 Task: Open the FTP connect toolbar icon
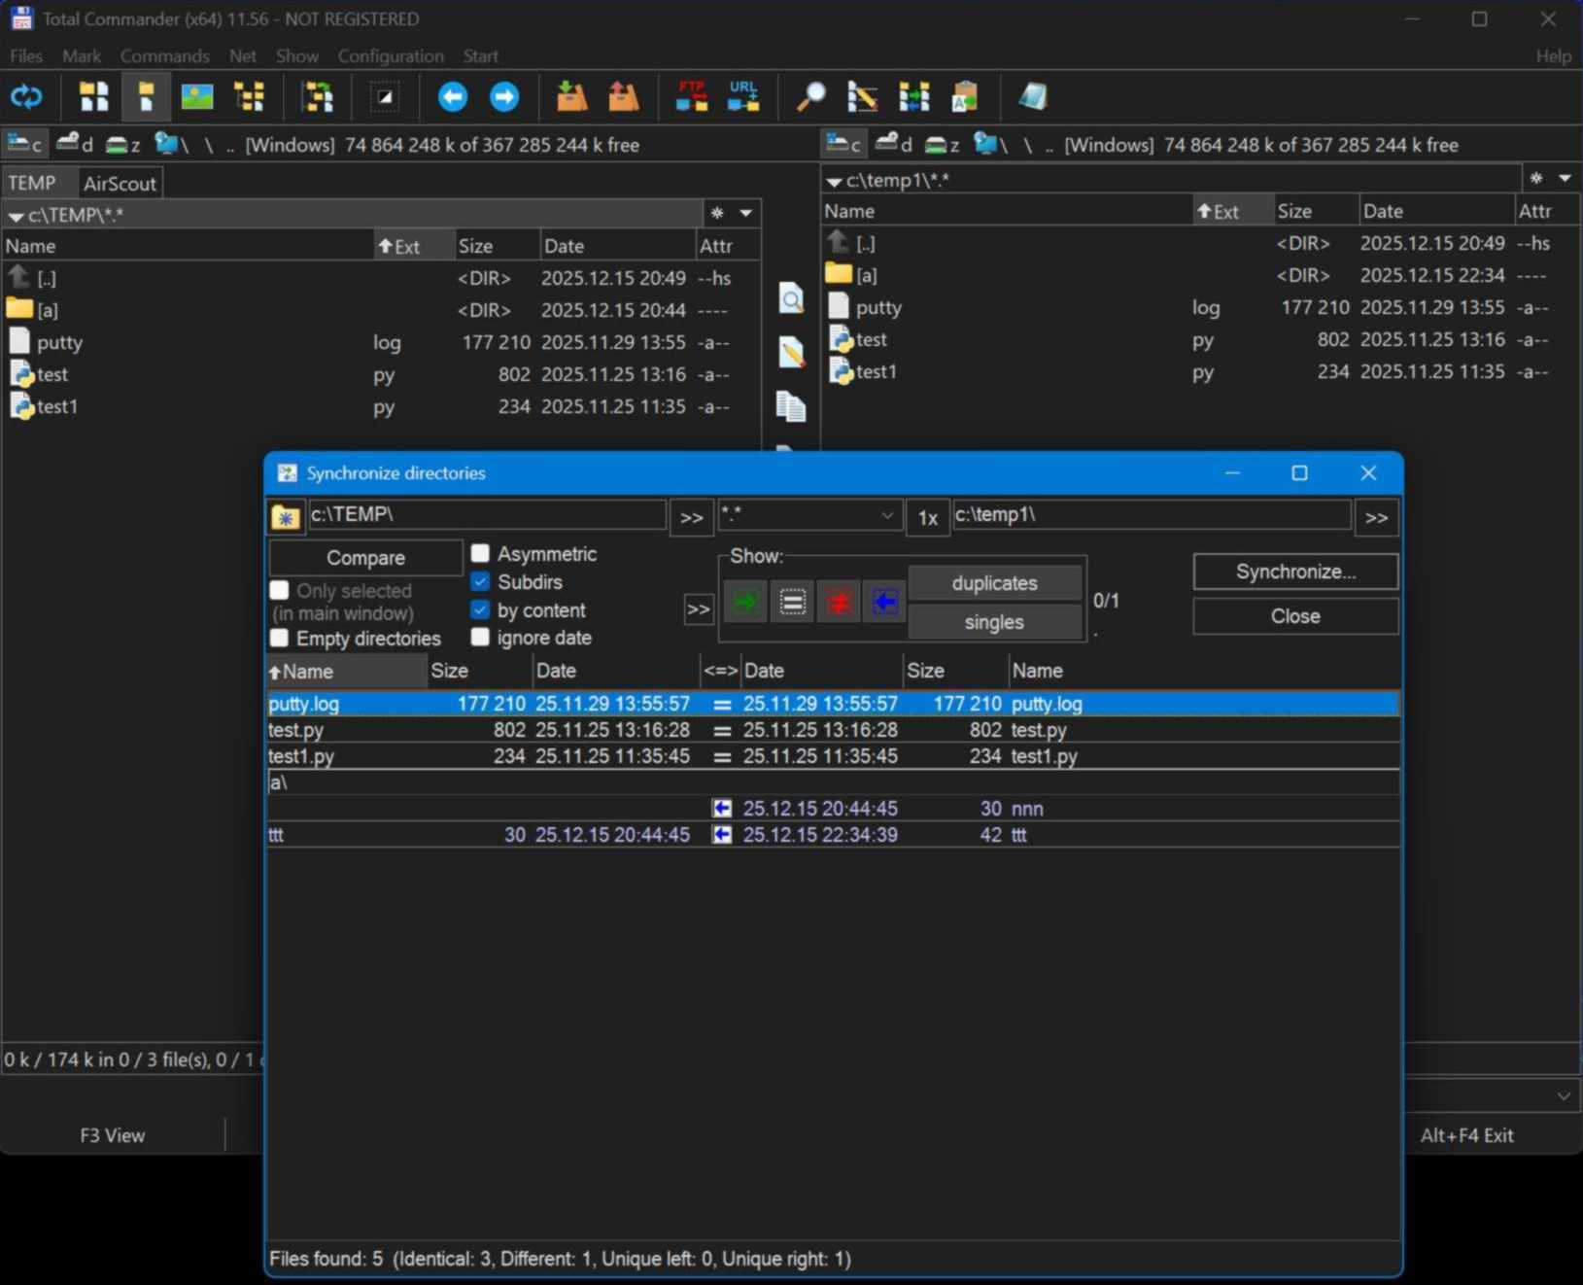coord(692,96)
